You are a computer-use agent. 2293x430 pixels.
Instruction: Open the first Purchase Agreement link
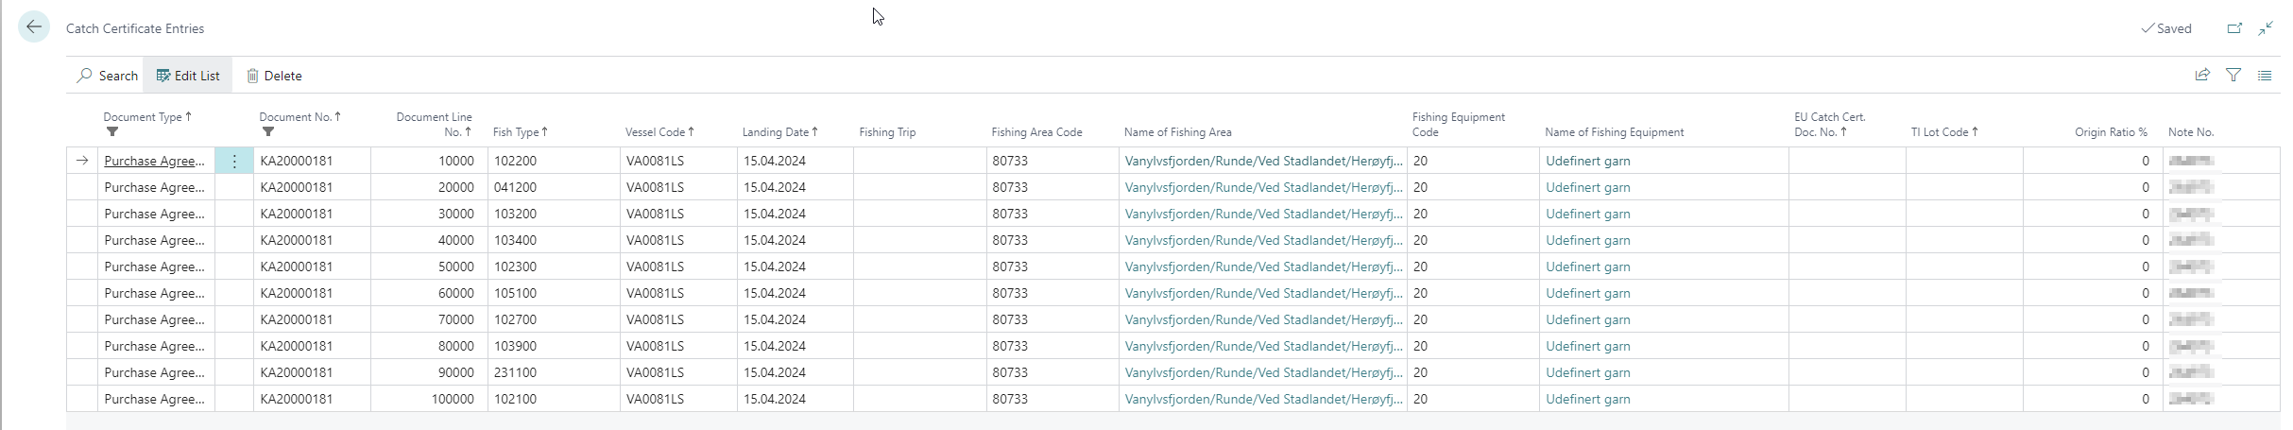coord(154,162)
